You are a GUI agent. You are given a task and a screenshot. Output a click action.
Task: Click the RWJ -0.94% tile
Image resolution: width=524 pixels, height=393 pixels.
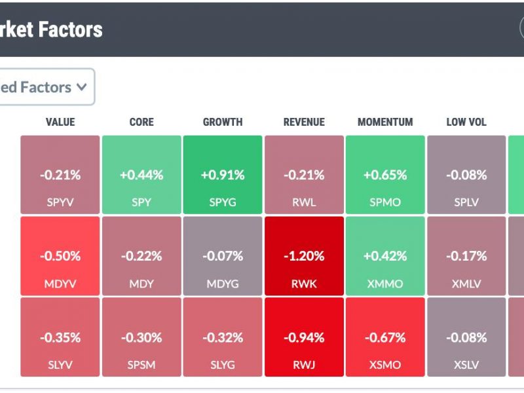tap(304, 337)
